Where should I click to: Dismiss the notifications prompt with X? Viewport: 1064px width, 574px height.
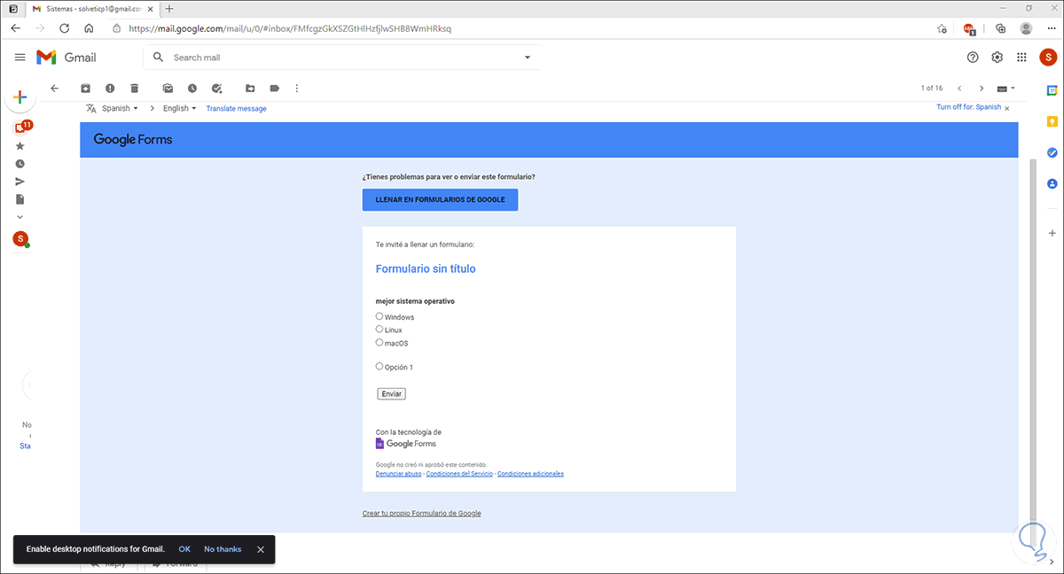[x=261, y=549]
